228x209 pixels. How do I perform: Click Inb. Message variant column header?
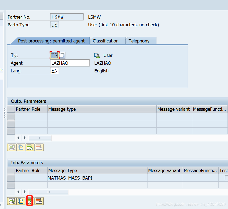pyautogui.click(x=165, y=171)
